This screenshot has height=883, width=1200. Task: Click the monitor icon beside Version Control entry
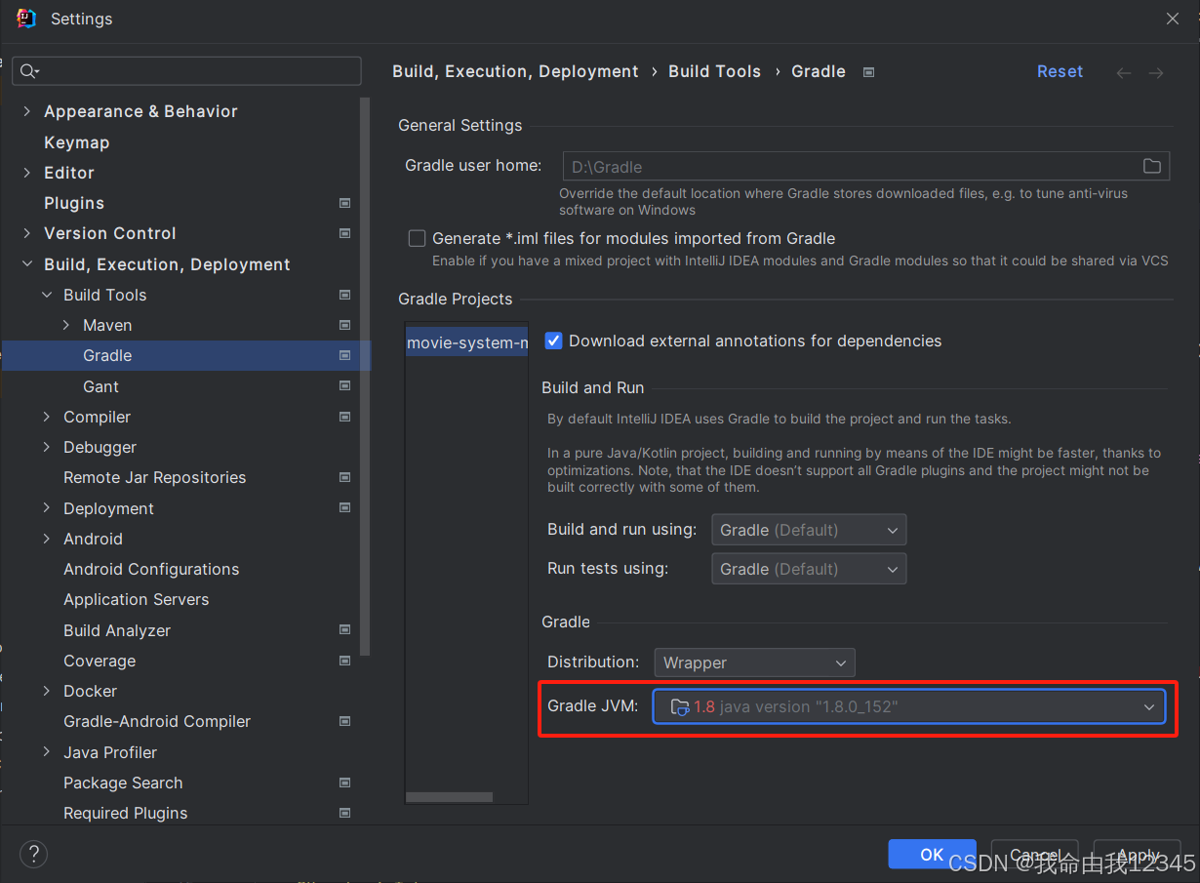[x=344, y=233]
